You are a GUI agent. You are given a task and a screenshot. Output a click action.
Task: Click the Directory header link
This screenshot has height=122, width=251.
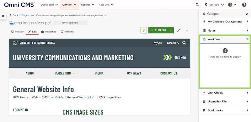tap(173, 43)
